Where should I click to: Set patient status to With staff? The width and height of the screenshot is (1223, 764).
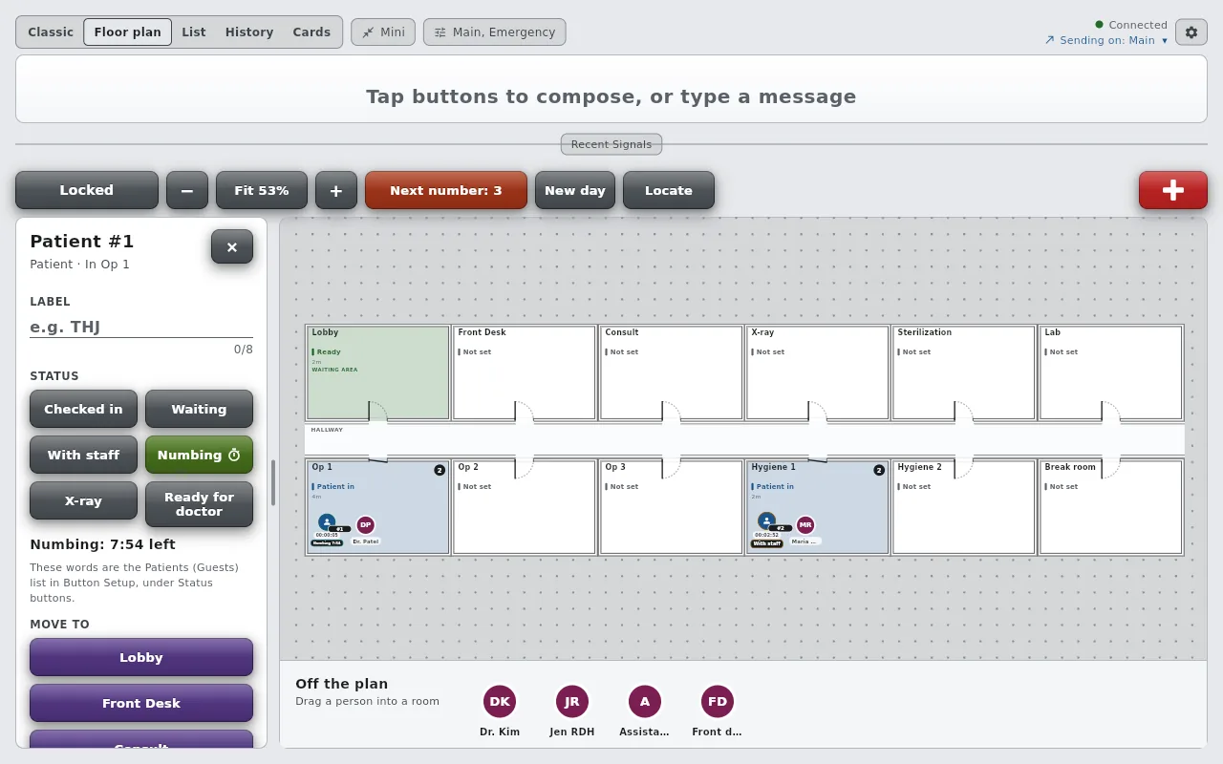click(x=84, y=455)
